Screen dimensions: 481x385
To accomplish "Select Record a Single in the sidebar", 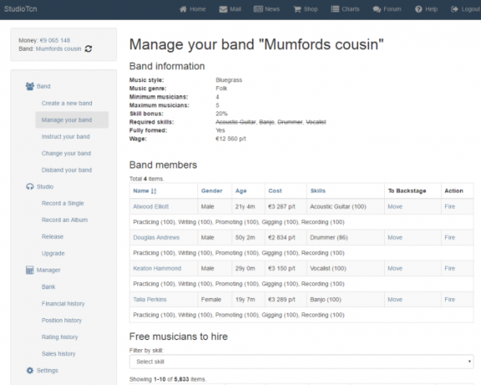I will [63, 203].
